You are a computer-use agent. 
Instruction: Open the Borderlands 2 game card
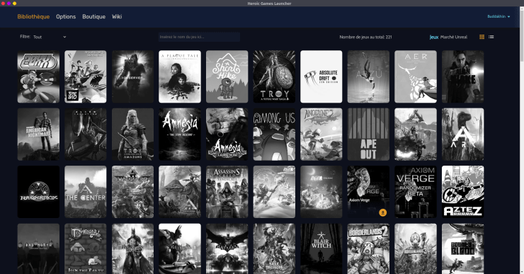click(368, 249)
